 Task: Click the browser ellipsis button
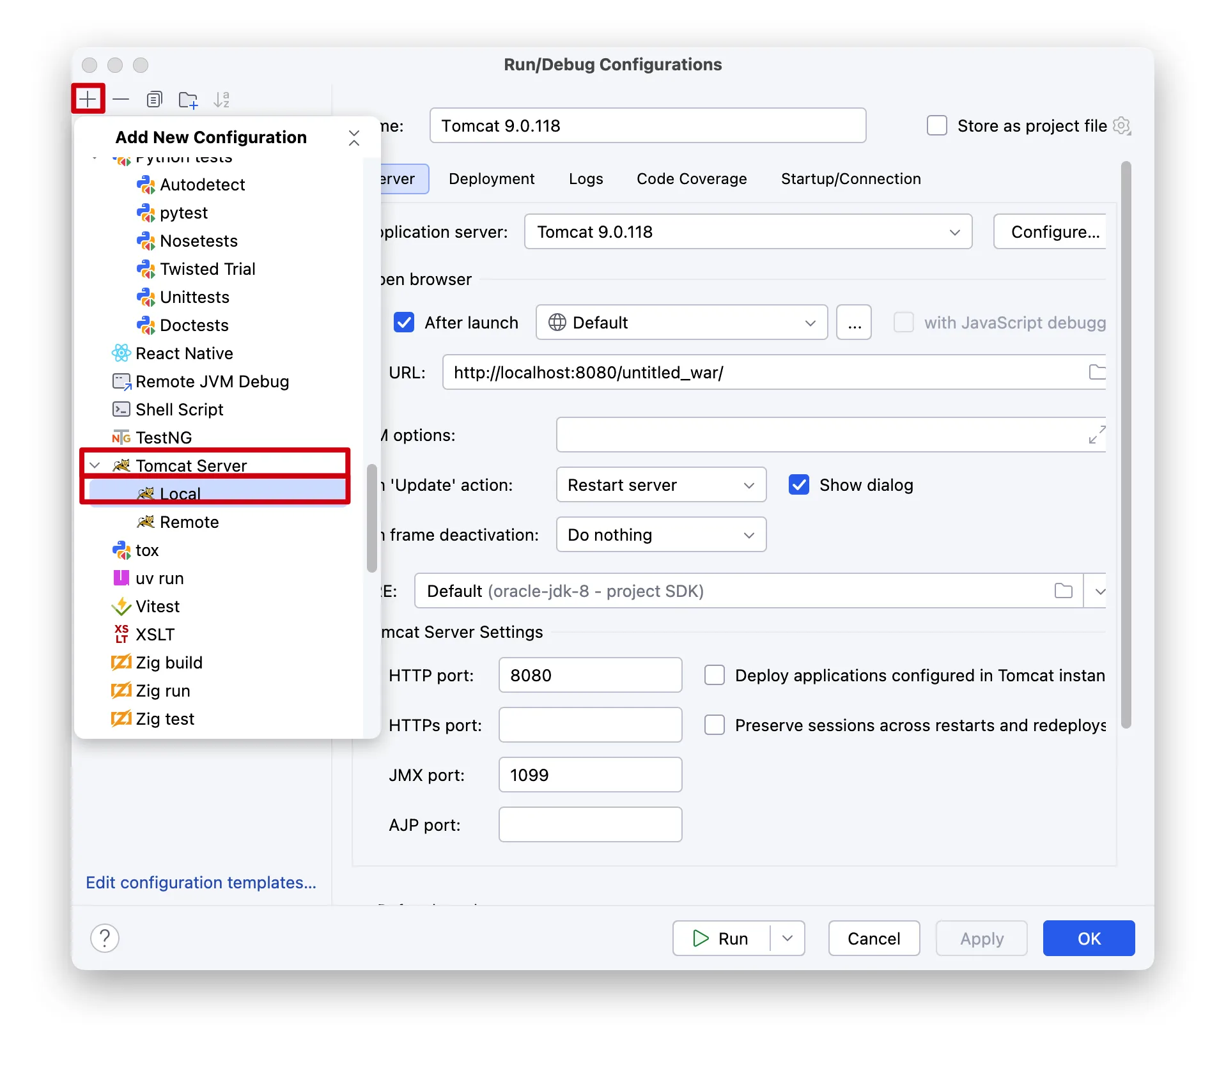point(855,322)
